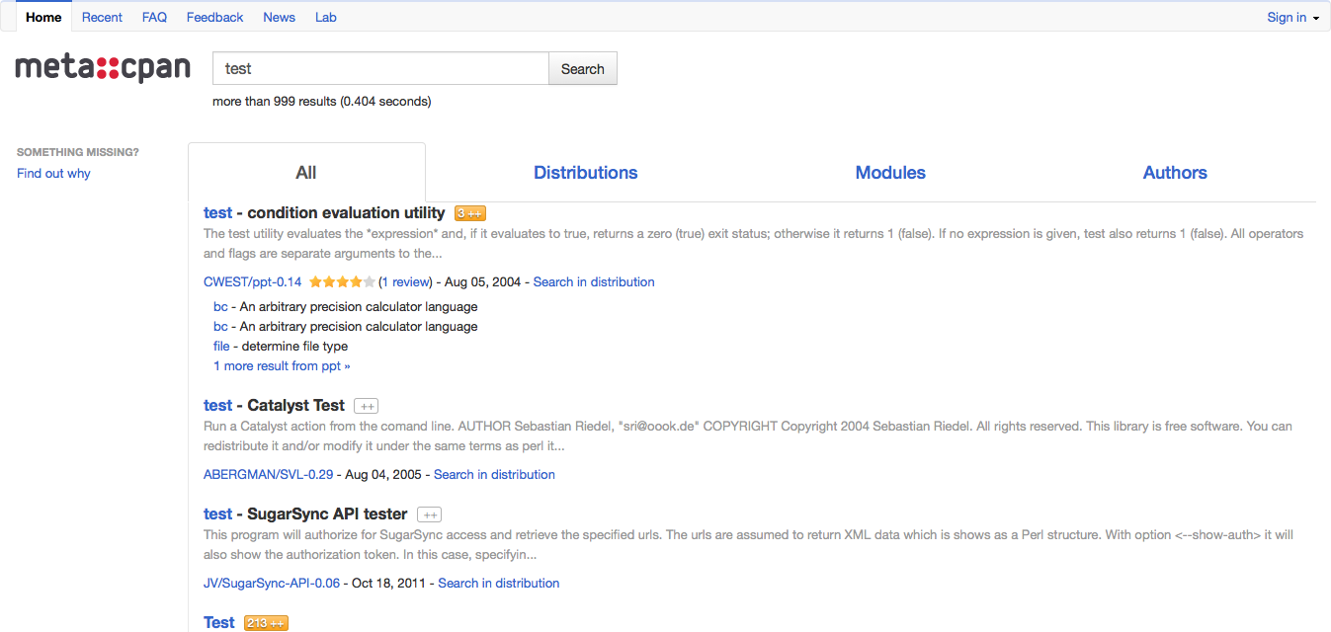The image size is (1331, 632).
Task: Open the CWEST/ppt-0.14 distribution link
Action: click(x=252, y=282)
